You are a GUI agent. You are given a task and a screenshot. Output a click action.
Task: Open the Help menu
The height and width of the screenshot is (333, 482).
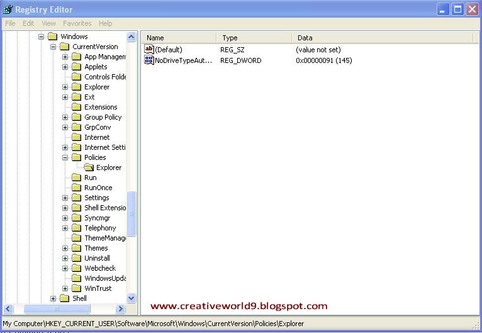pos(106,23)
